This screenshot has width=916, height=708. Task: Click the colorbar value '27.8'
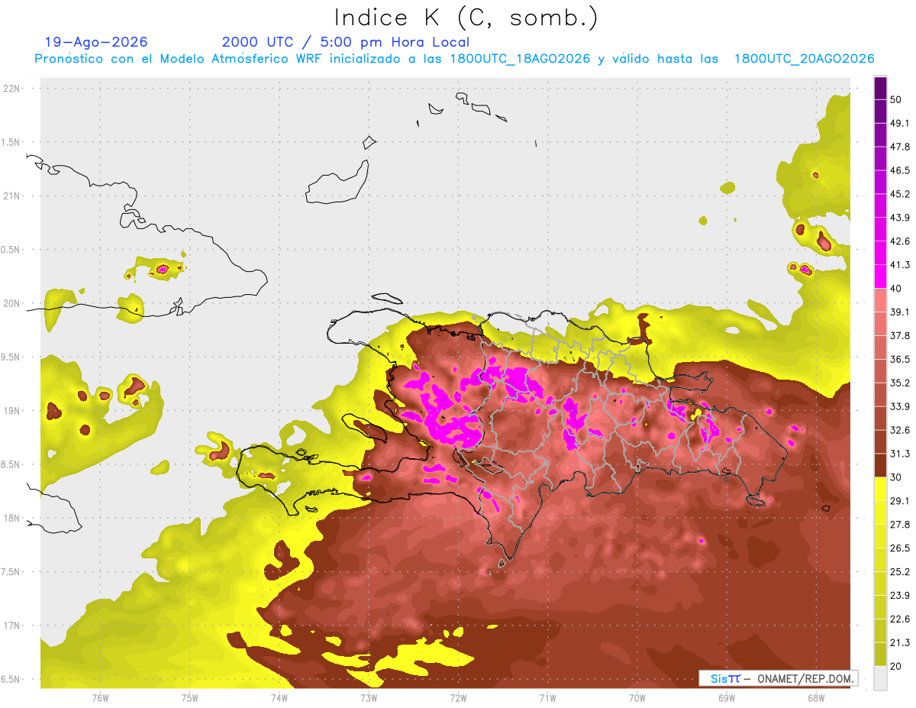point(900,525)
